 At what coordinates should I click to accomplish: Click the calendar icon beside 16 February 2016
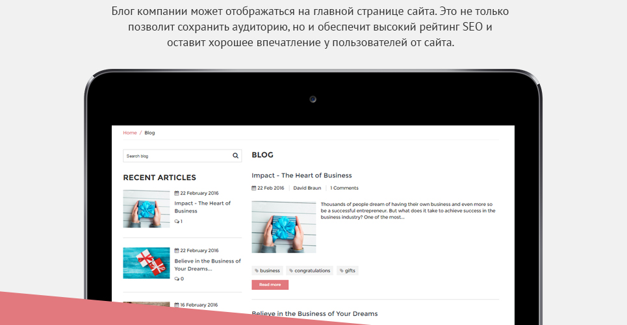tap(176, 305)
